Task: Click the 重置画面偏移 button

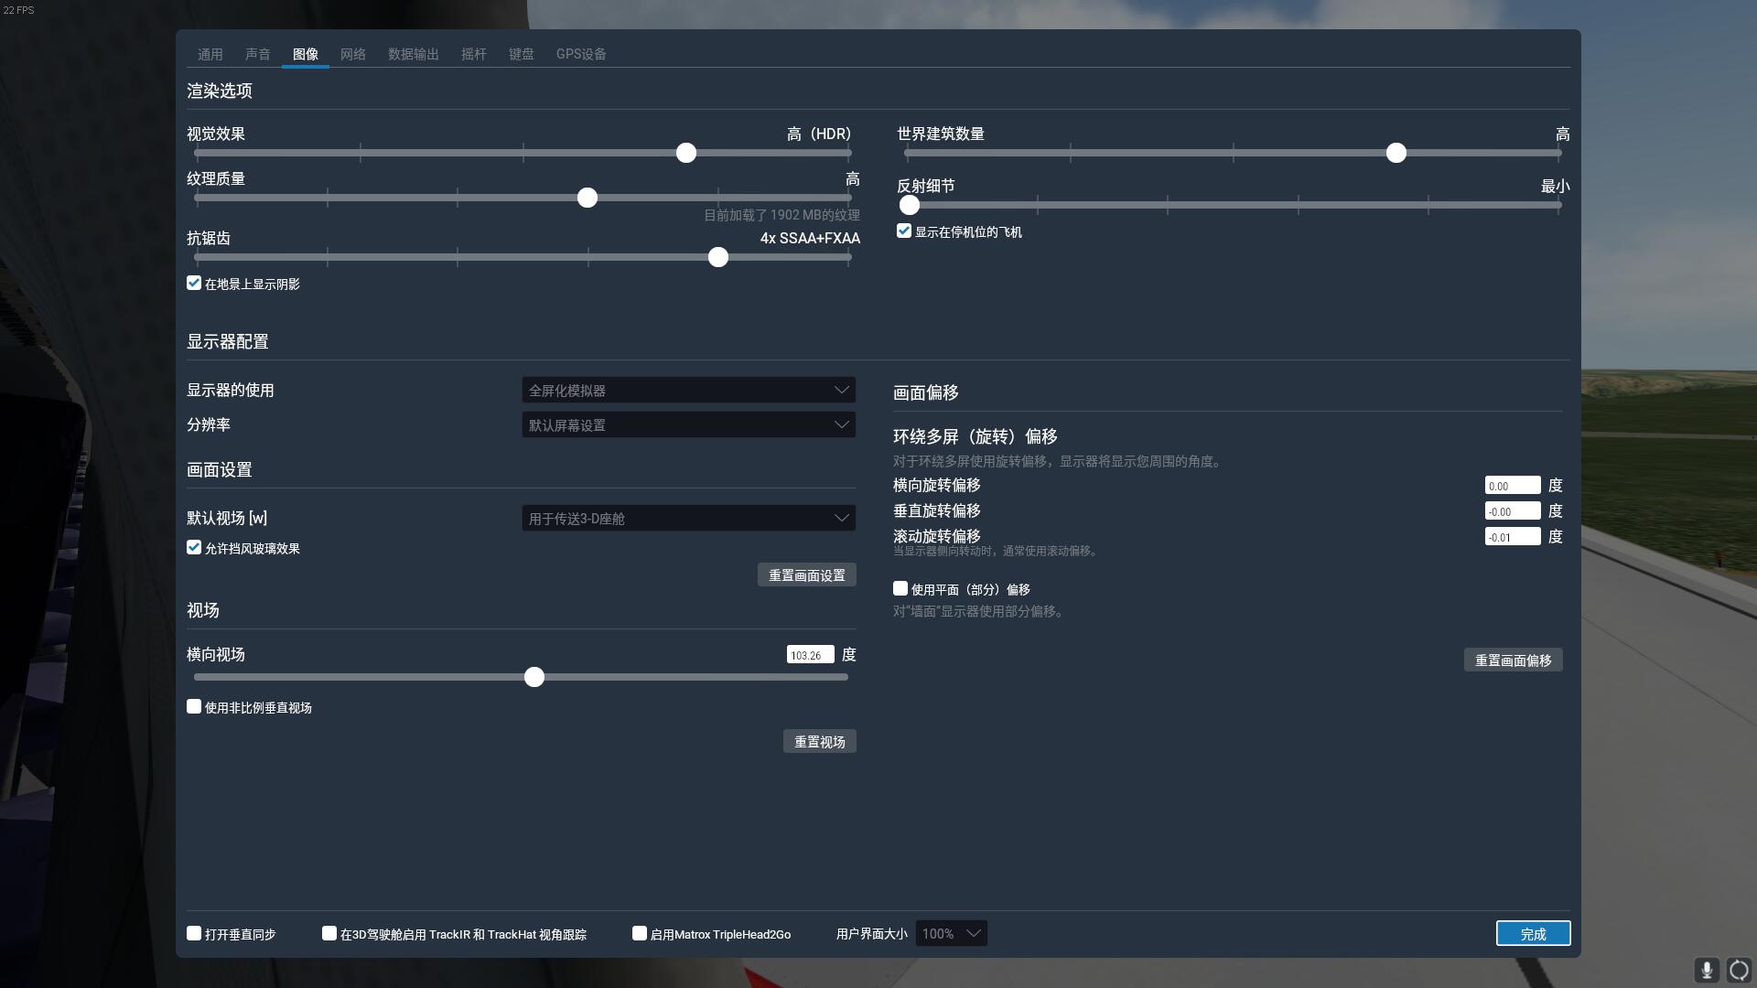Action: 1514,660
